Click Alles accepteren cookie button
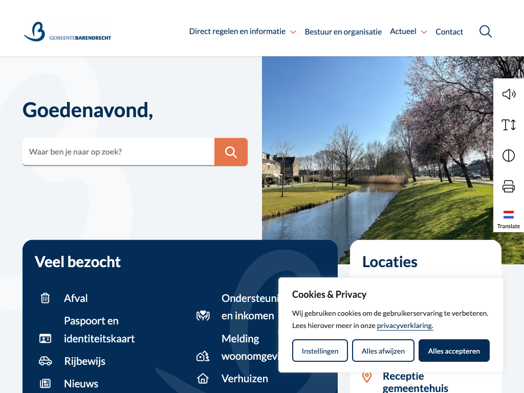This screenshot has width=524, height=393. 453,351
